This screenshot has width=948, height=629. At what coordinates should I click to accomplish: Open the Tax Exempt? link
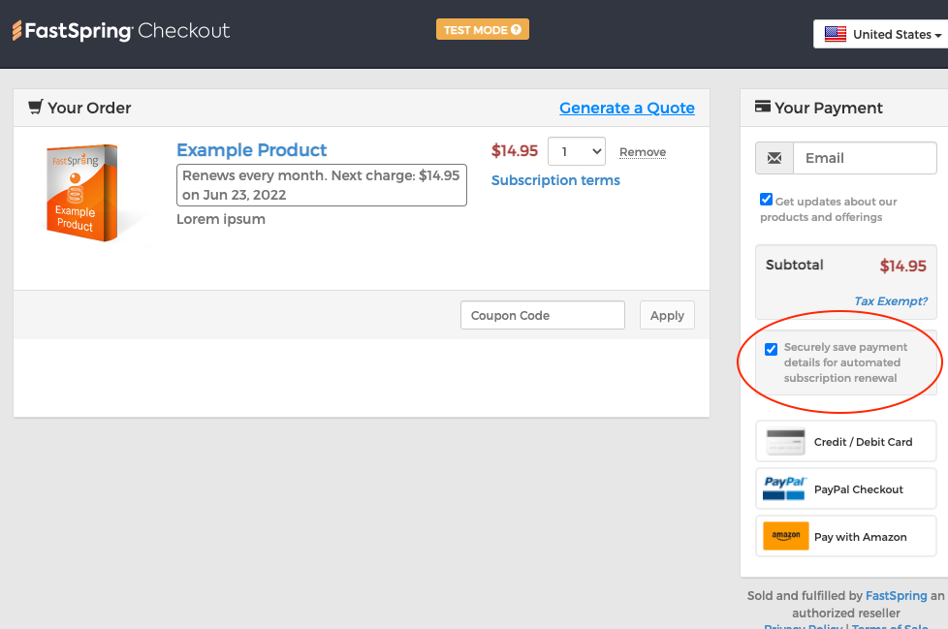pos(891,300)
